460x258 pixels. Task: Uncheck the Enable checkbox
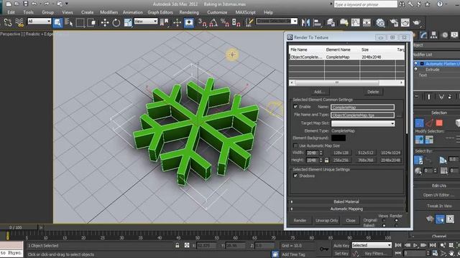point(295,107)
